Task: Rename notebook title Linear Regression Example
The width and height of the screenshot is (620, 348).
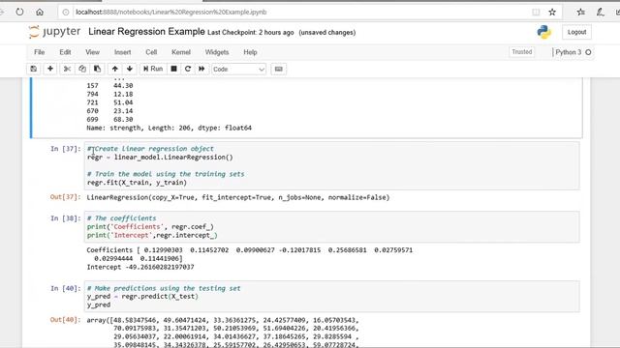Action: pyautogui.click(x=146, y=32)
